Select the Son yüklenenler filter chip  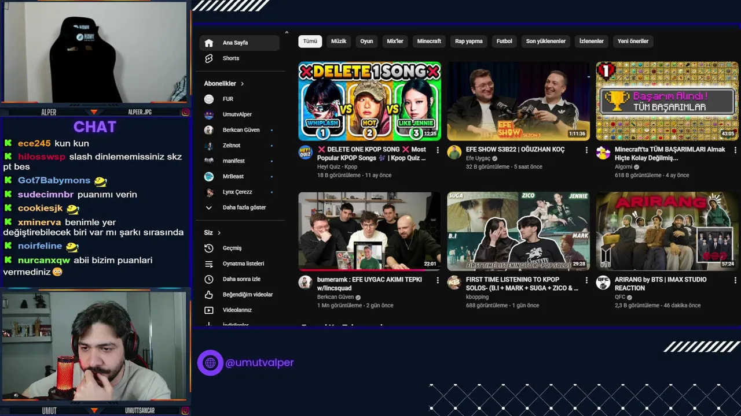point(546,41)
